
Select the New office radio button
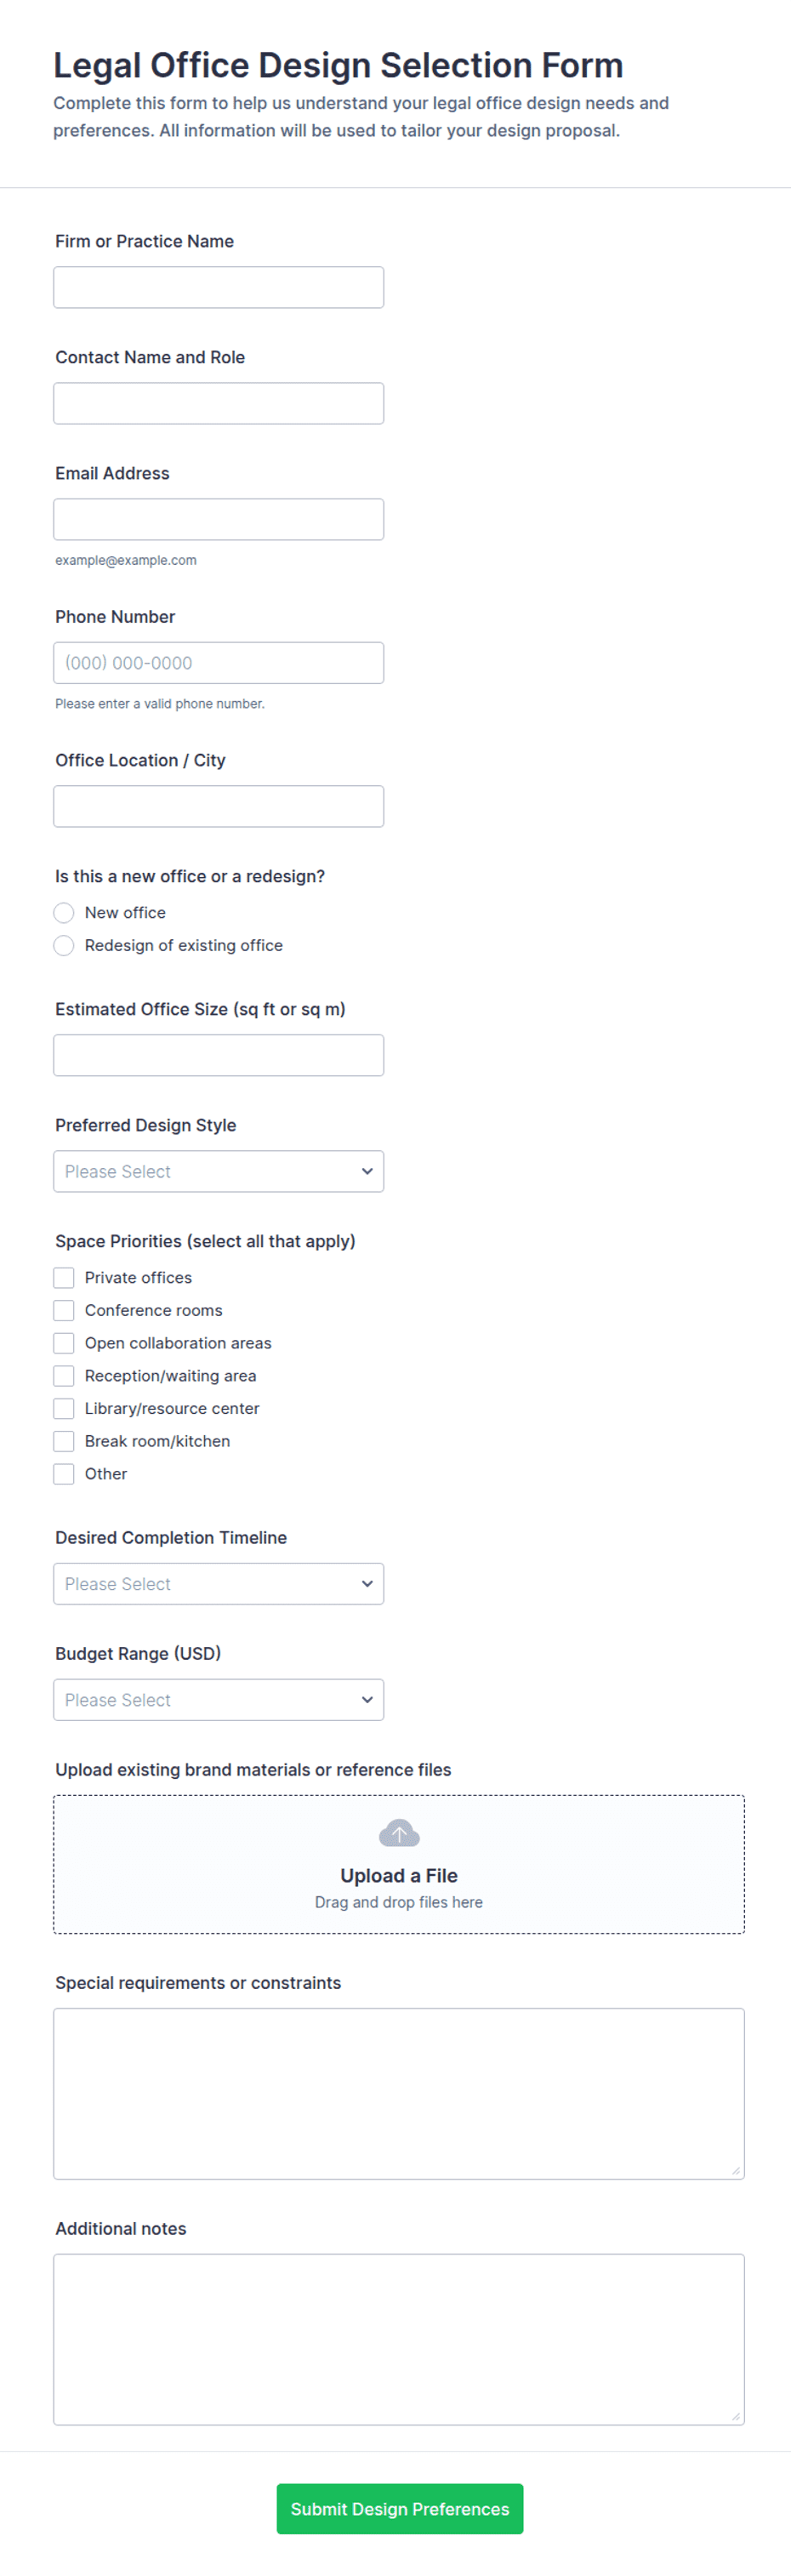pyautogui.click(x=64, y=913)
